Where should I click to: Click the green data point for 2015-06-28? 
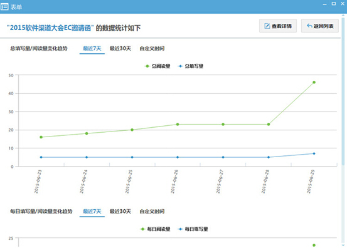pyautogui.click(x=269, y=125)
